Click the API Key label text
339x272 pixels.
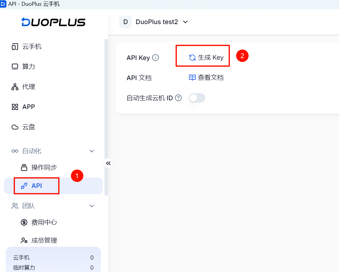pyautogui.click(x=138, y=58)
